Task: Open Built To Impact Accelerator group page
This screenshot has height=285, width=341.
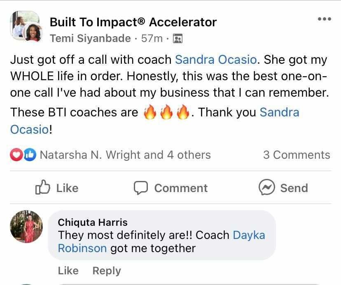Action: coord(133,22)
